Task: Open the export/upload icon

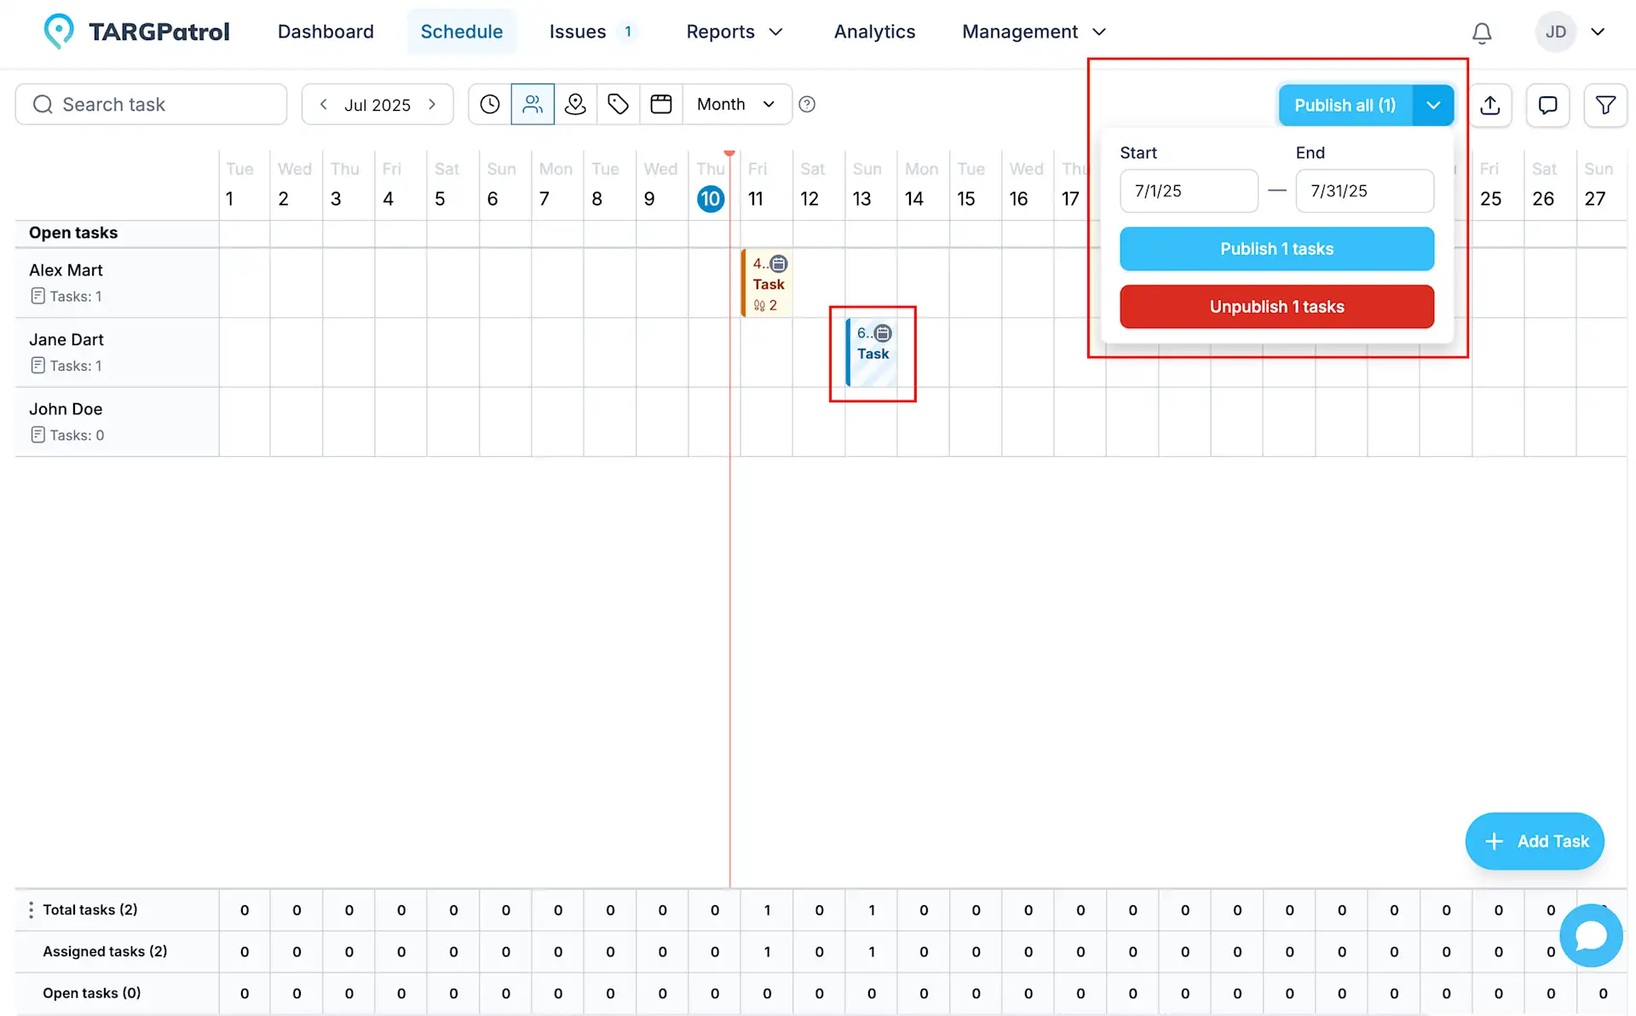Action: [x=1490, y=105]
